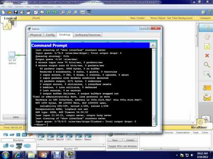Open the Custom Devices Dialog icon
Screen dimensions: 213x159
[x=89, y=12]
